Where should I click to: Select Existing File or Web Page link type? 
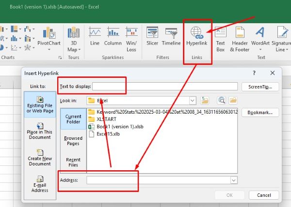coord(40,104)
